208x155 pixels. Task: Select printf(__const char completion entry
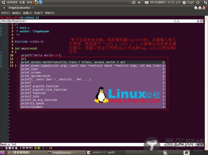point(93,79)
